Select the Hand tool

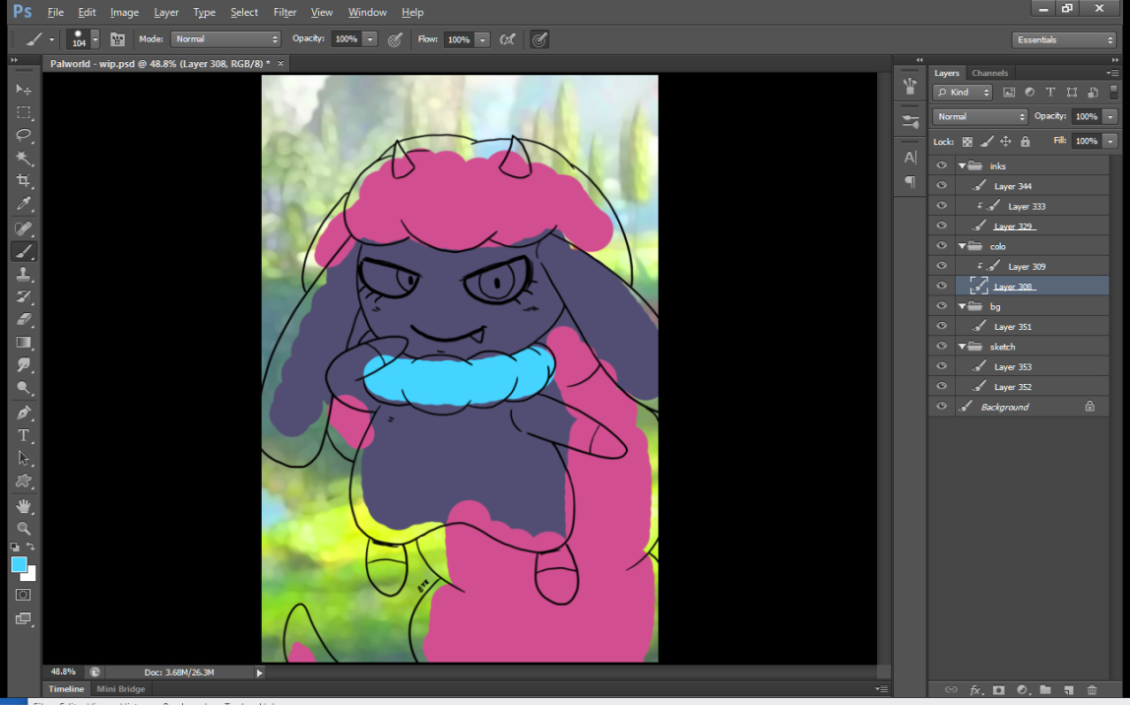(24, 505)
